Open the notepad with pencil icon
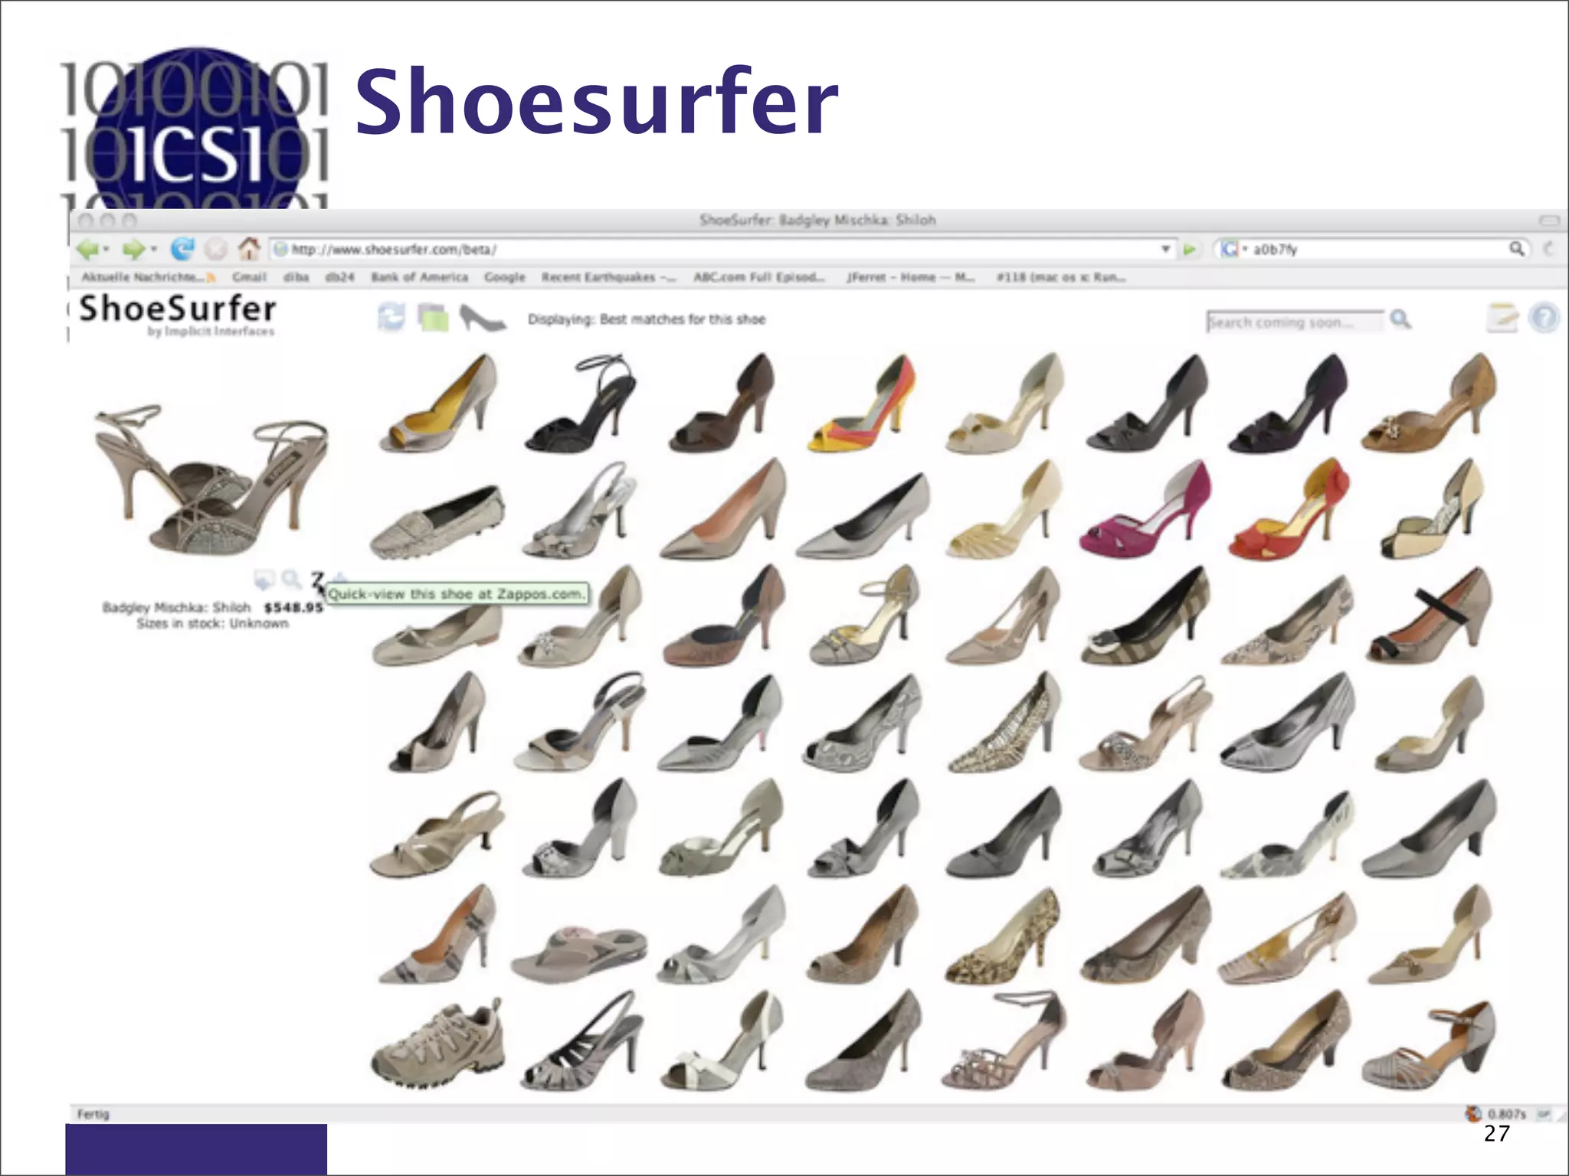The width and height of the screenshot is (1569, 1176). (1502, 318)
